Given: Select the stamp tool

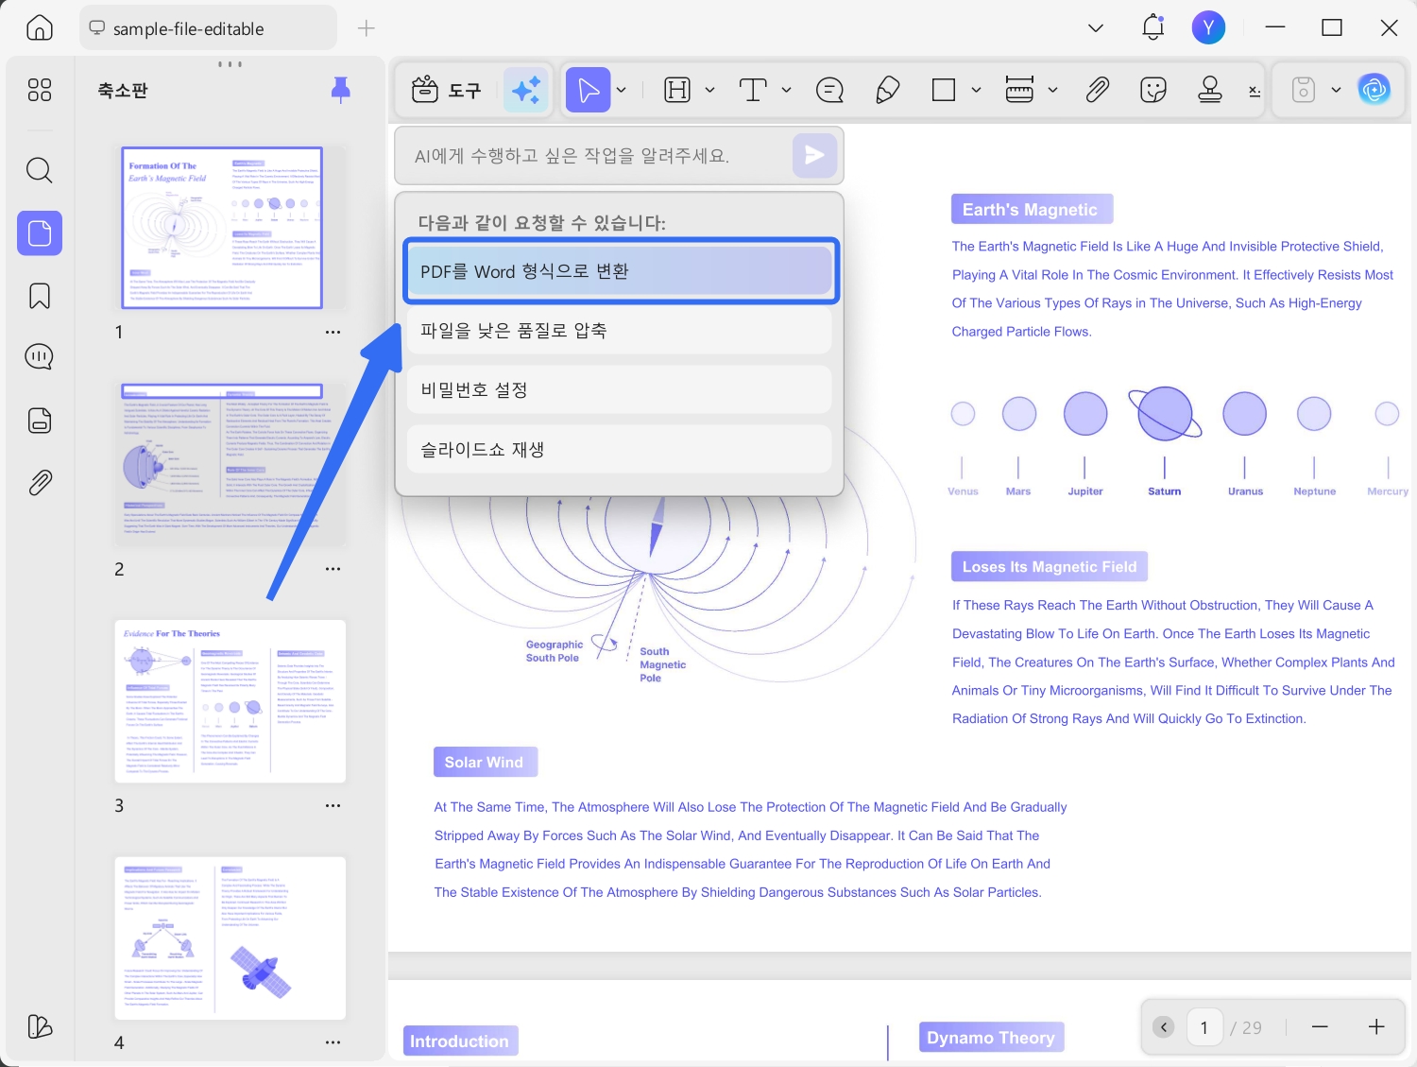Looking at the screenshot, I should pyautogui.click(x=1209, y=90).
